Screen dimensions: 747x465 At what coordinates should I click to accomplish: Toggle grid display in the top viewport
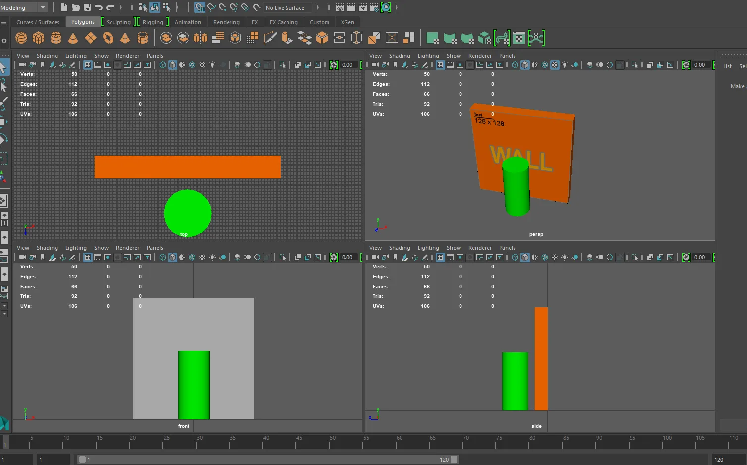pyautogui.click(x=88, y=65)
